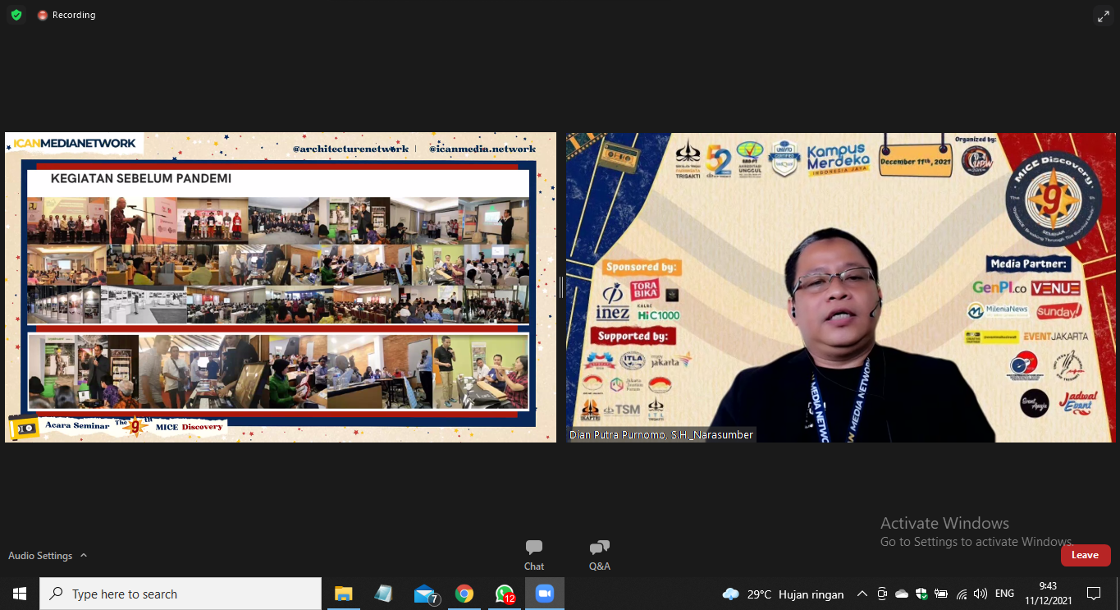Enter full screen with the expand icon
Image resolution: width=1120 pixels, height=610 pixels.
pos(1103,16)
